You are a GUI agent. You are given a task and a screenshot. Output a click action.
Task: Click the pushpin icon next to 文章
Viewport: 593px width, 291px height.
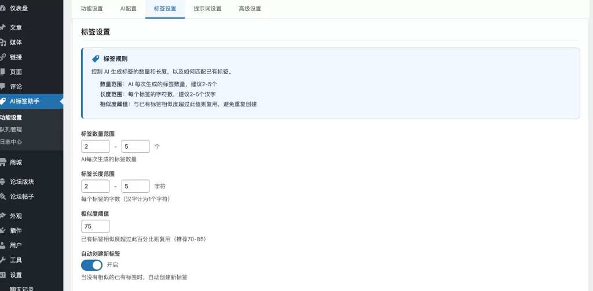pyautogui.click(x=2, y=27)
